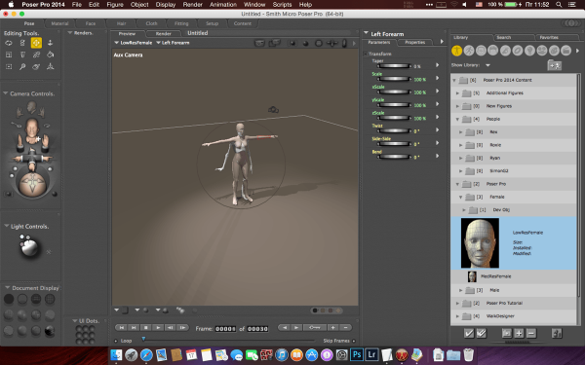Click the Photoshop icon in the Dock

coord(356,354)
